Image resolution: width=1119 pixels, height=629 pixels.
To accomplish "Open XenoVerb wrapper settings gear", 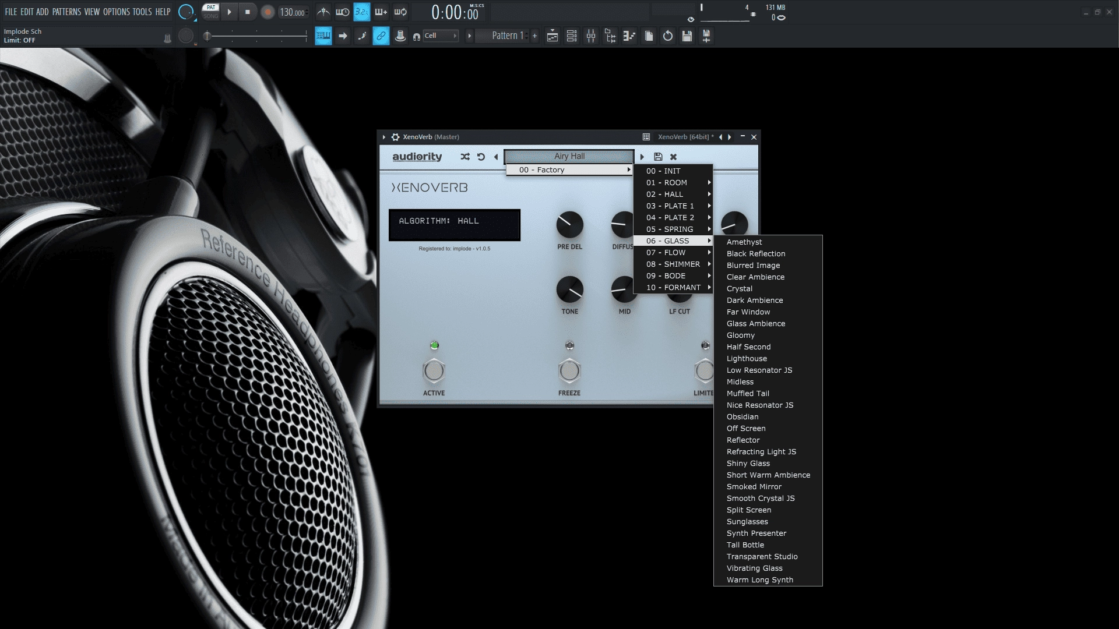I will pos(395,137).
